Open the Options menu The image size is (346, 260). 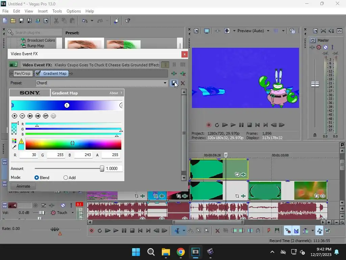73,11
